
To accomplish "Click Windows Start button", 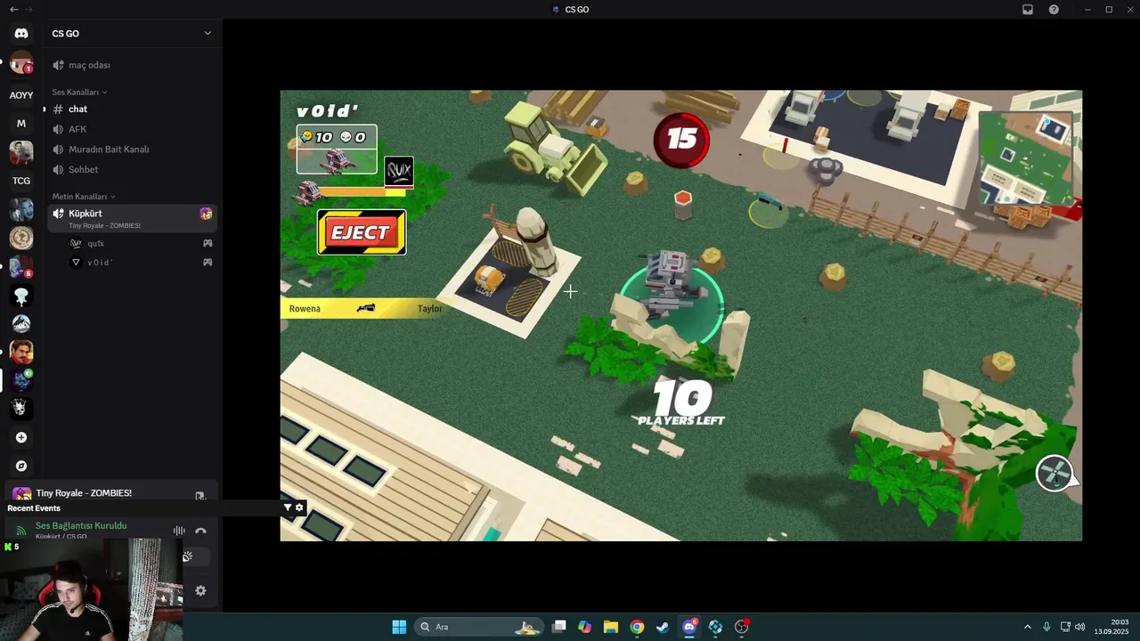I will (399, 627).
